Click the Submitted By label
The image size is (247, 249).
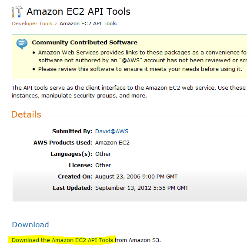pyautogui.click(x=72, y=131)
